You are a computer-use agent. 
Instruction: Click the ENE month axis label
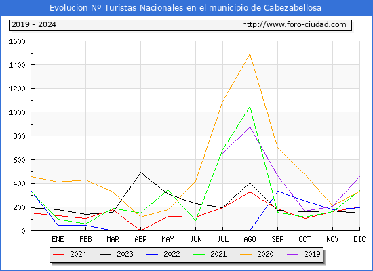[58, 239]
